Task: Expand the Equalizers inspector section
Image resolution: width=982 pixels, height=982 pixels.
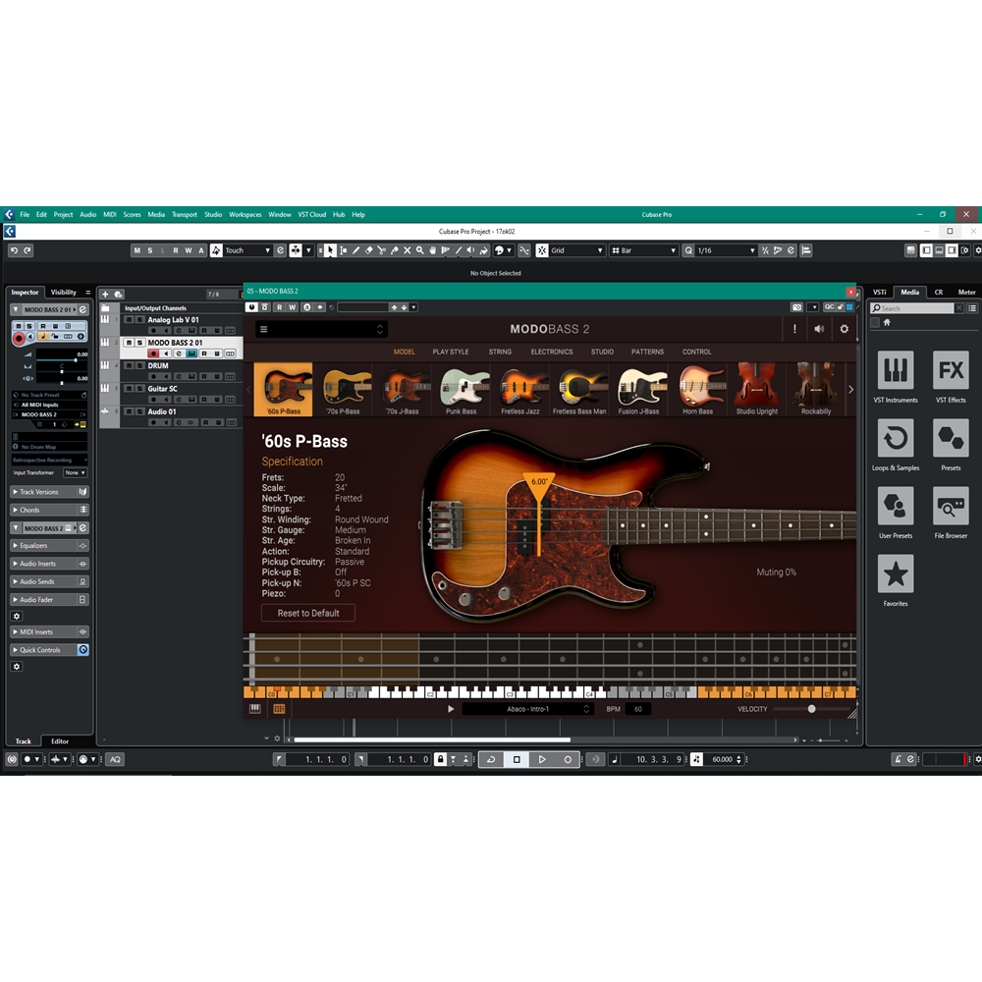Action: [x=49, y=546]
